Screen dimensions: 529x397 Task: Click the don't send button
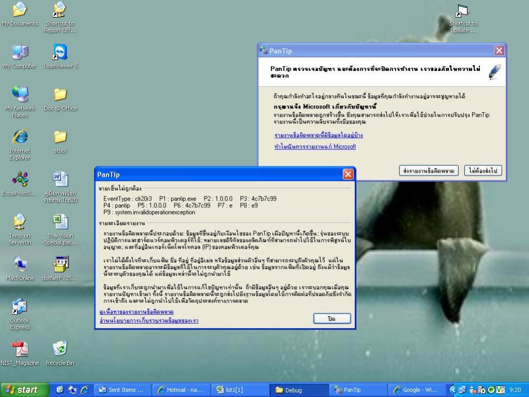tap(483, 171)
